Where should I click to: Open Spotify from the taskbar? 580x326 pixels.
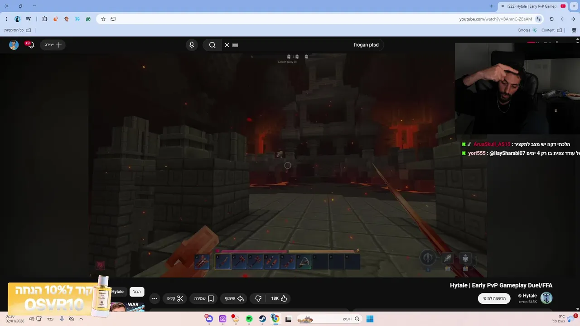pyautogui.click(x=249, y=319)
